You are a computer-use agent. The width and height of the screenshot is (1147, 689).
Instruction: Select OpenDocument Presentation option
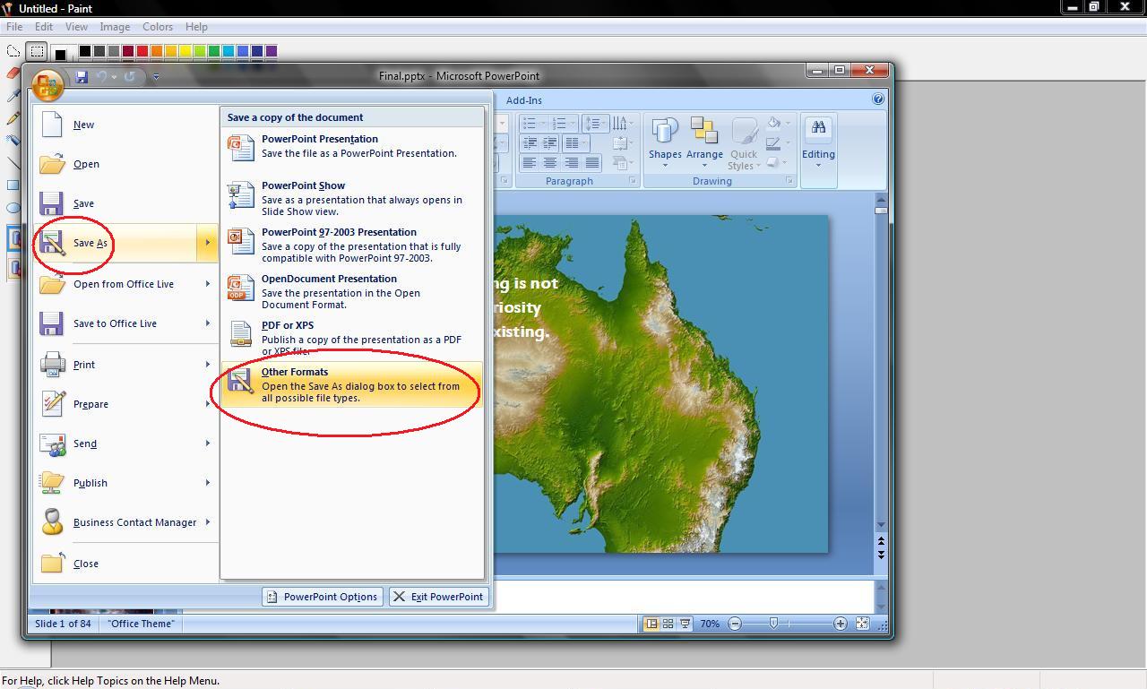tap(352, 291)
